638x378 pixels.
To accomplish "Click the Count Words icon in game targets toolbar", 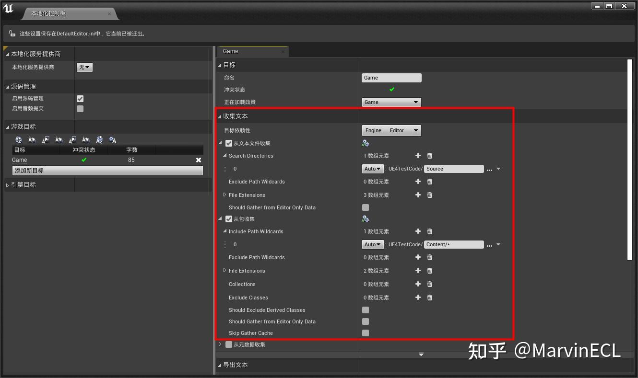I will pyautogui.click(x=99, y=139).
